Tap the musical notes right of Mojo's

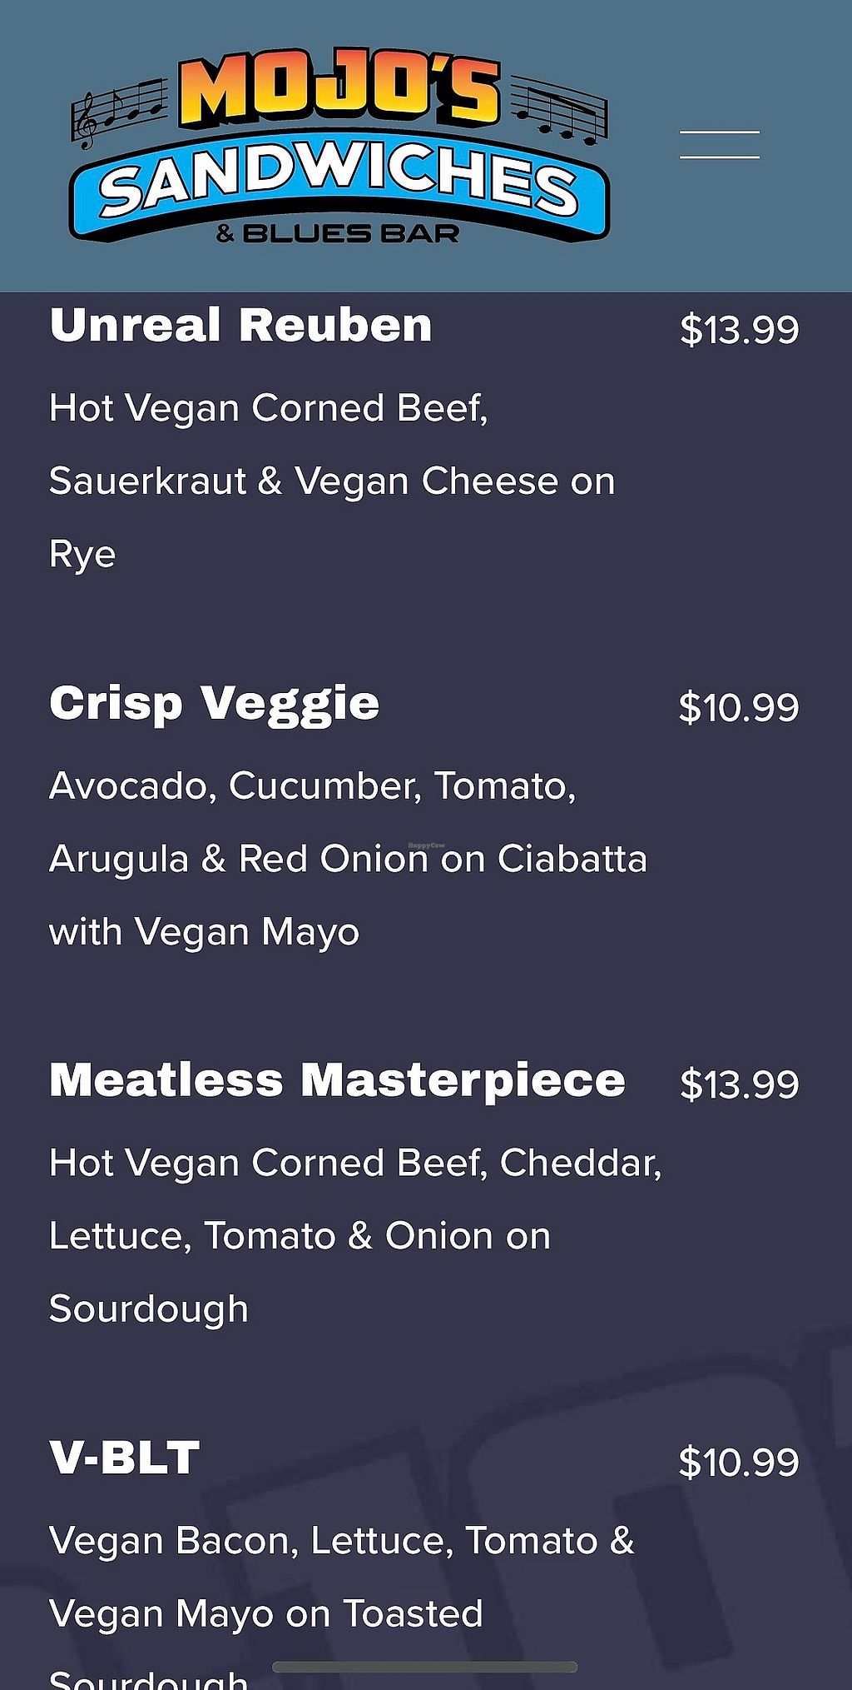coord(559,108)
